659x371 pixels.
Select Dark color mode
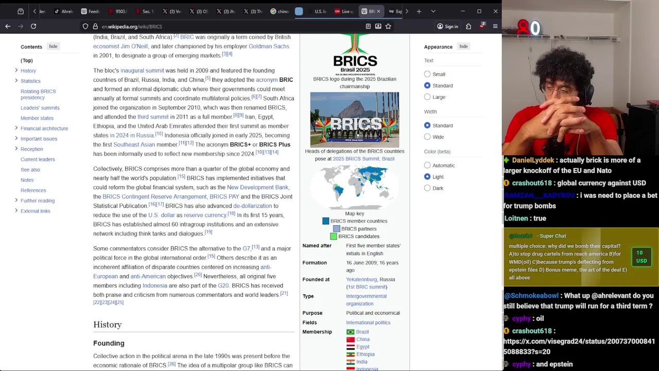pos(427,188)
